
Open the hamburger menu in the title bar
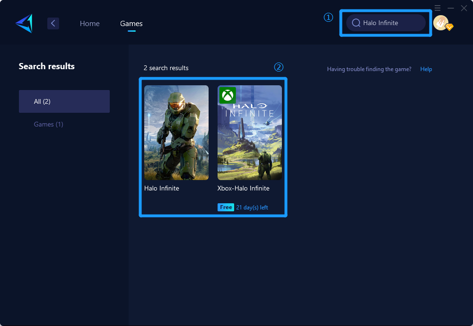point(438,8)
